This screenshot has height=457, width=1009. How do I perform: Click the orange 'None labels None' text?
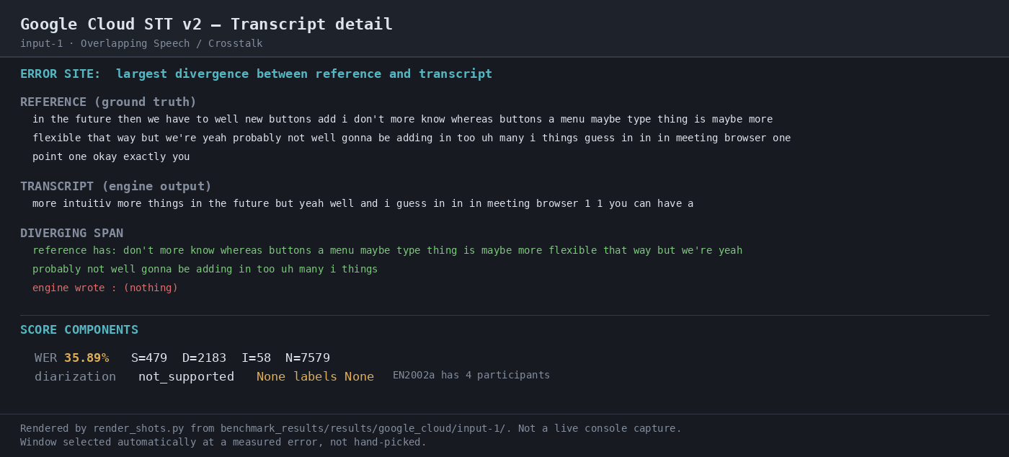[315, 377]
